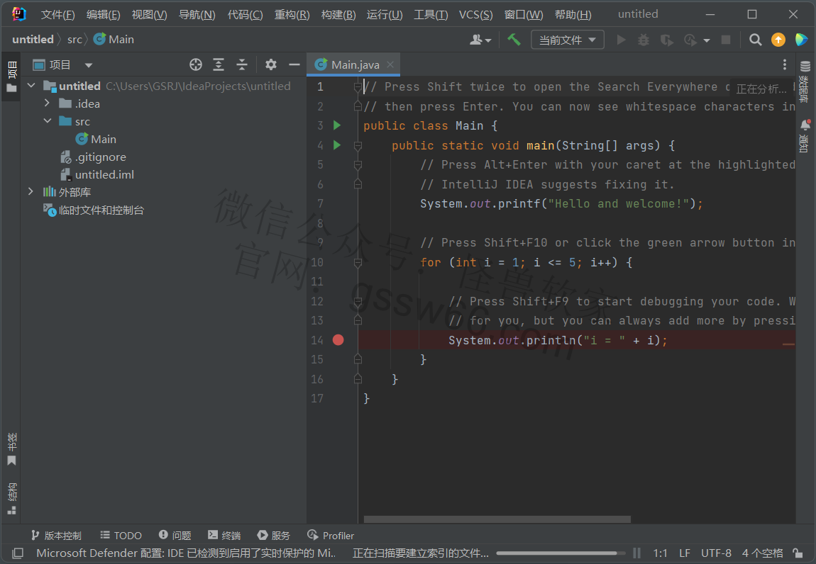The image size is (816, 564).
Task: Open project panel gear settings icon
Action: [x=270, y=64]
